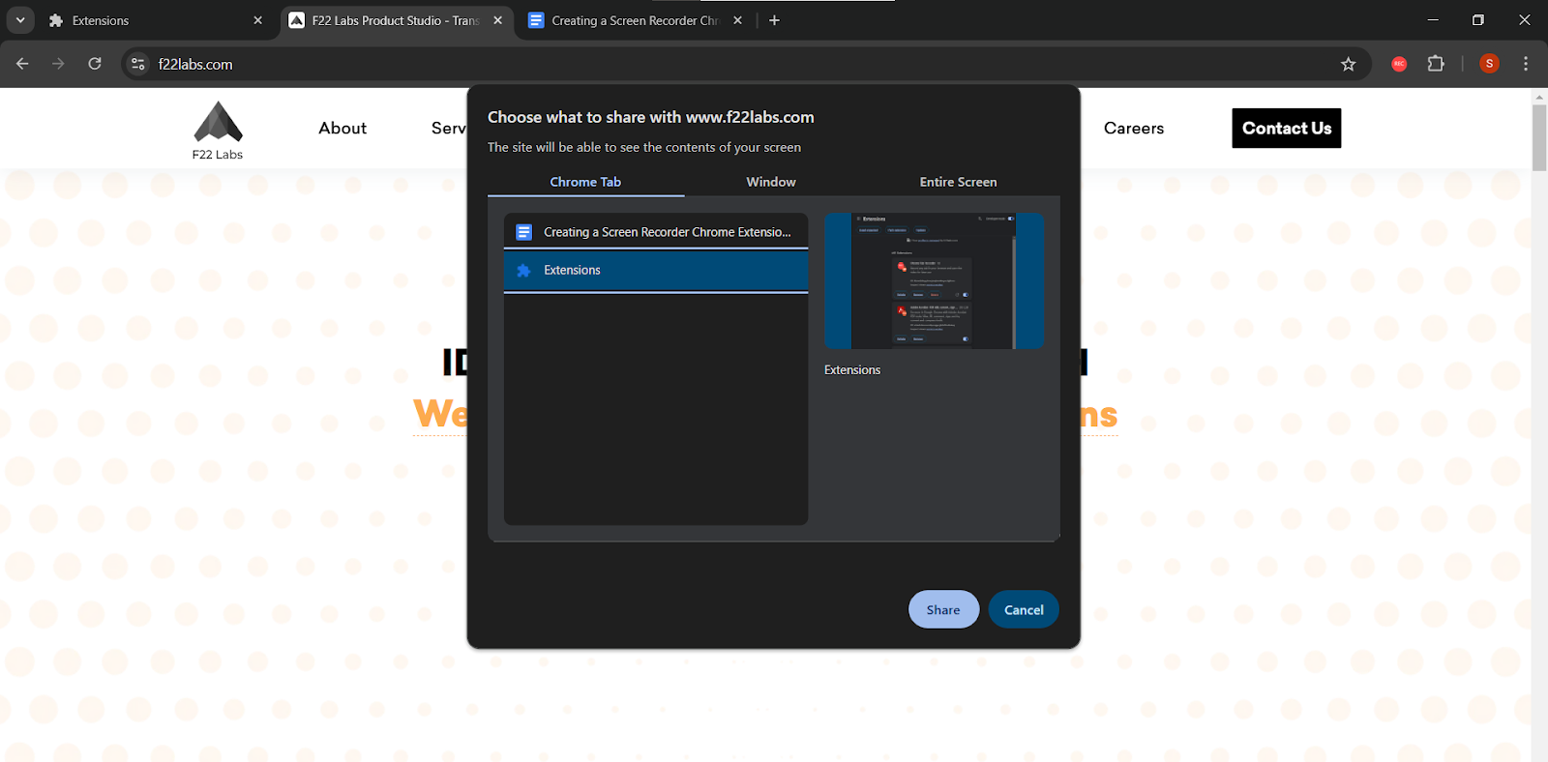This screenshot has width=1548, height=762.
Task: Click the f22labs.com address bar
Action: click(745, 64)
